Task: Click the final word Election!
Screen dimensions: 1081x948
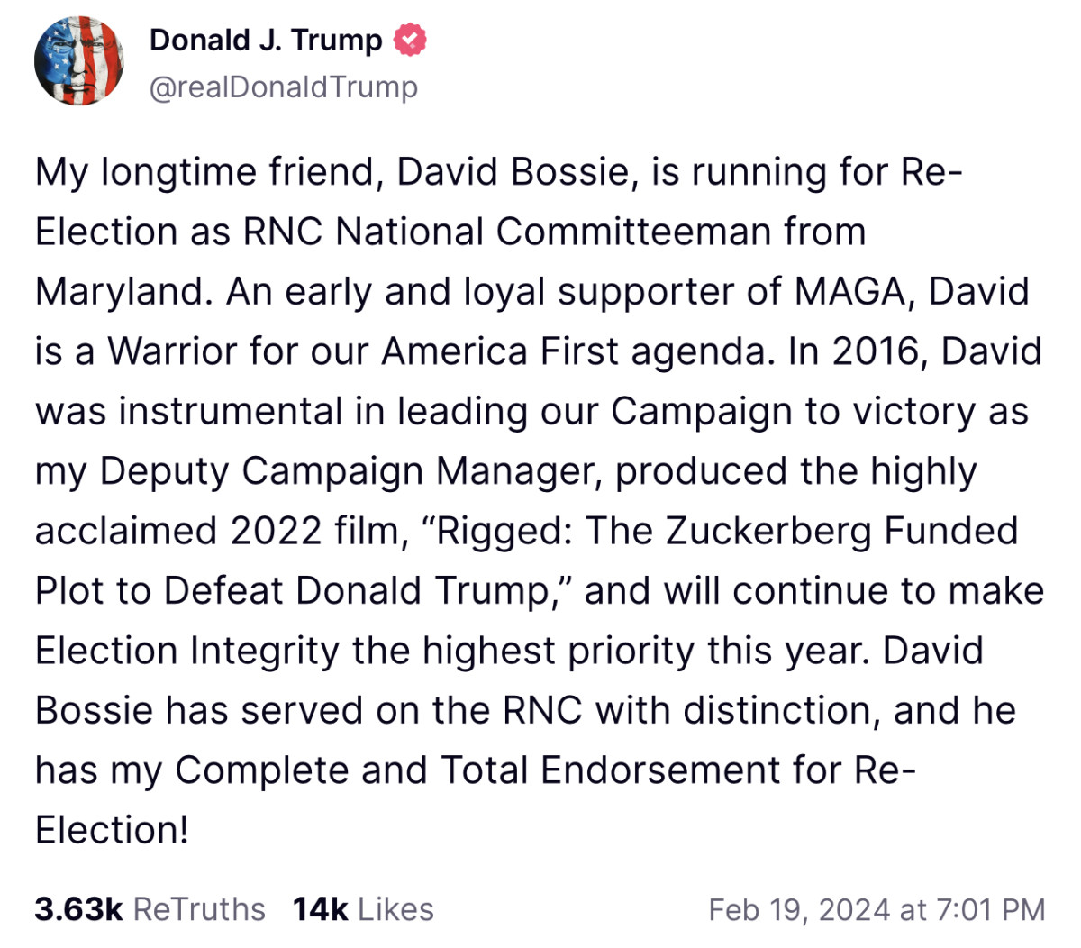Action: 110,830
